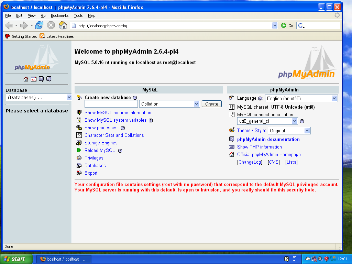Image resolution: width=352 pixels, height=264 pixels.
Task: Click the help icon beside Reload MySQL
Action: click(x=120, y=151)
